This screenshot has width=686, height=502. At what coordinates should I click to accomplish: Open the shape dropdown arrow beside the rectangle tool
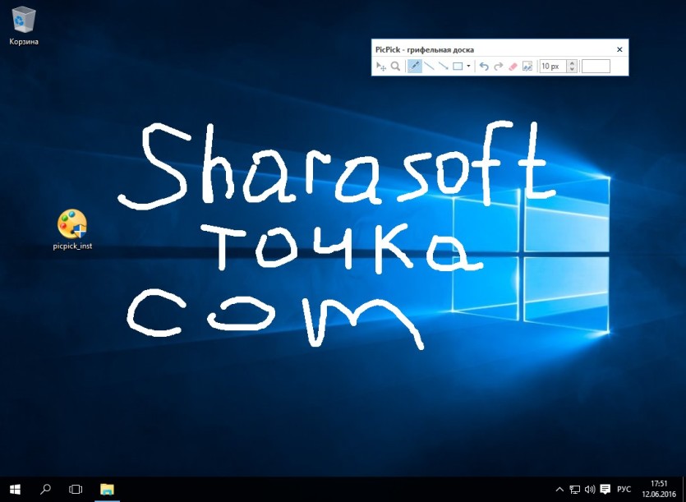468,67
